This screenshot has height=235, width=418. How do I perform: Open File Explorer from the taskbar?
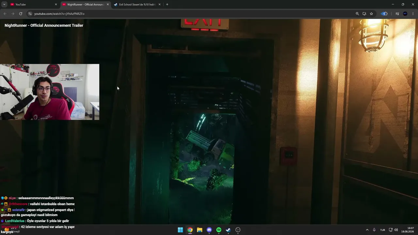tap(200, 230)
